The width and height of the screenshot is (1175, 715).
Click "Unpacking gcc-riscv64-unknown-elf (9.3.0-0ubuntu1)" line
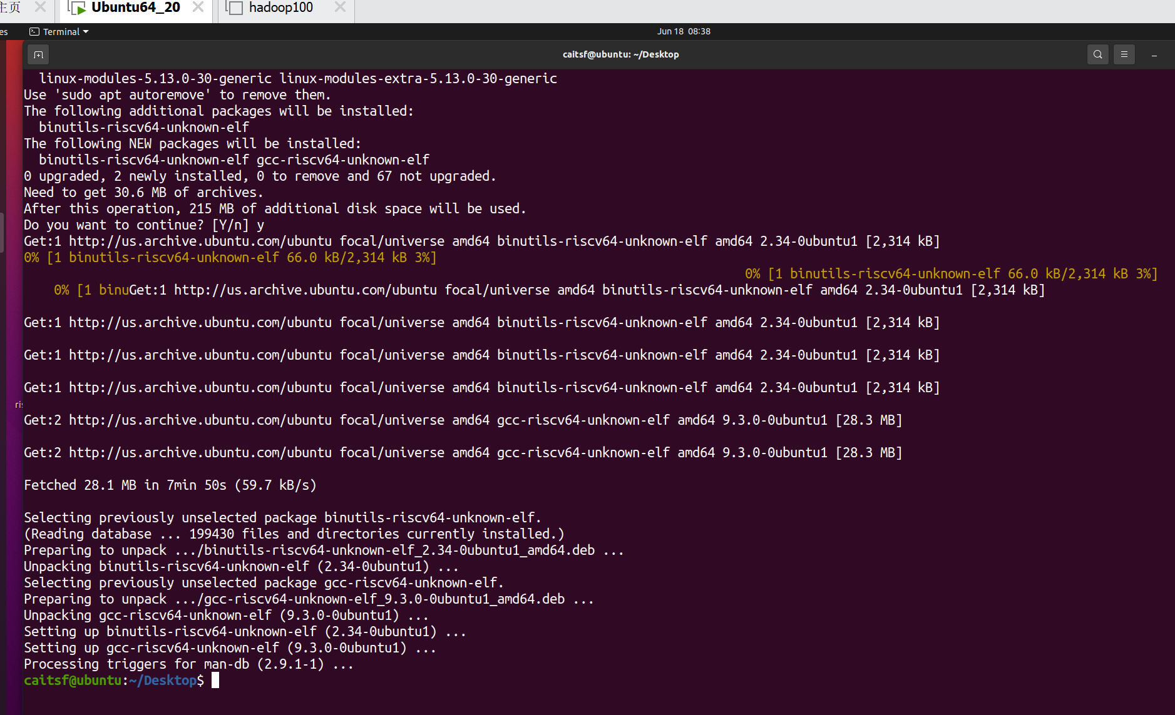226,615
